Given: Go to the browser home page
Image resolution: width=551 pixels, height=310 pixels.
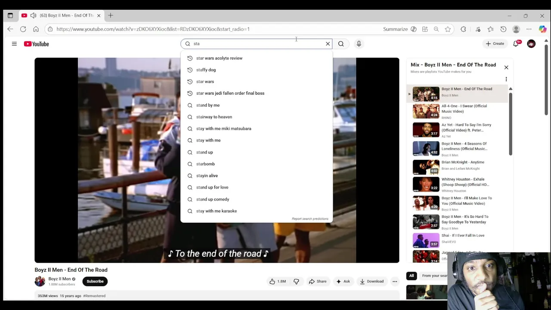Looking at the screenshot, I should [x=36, y=29].
